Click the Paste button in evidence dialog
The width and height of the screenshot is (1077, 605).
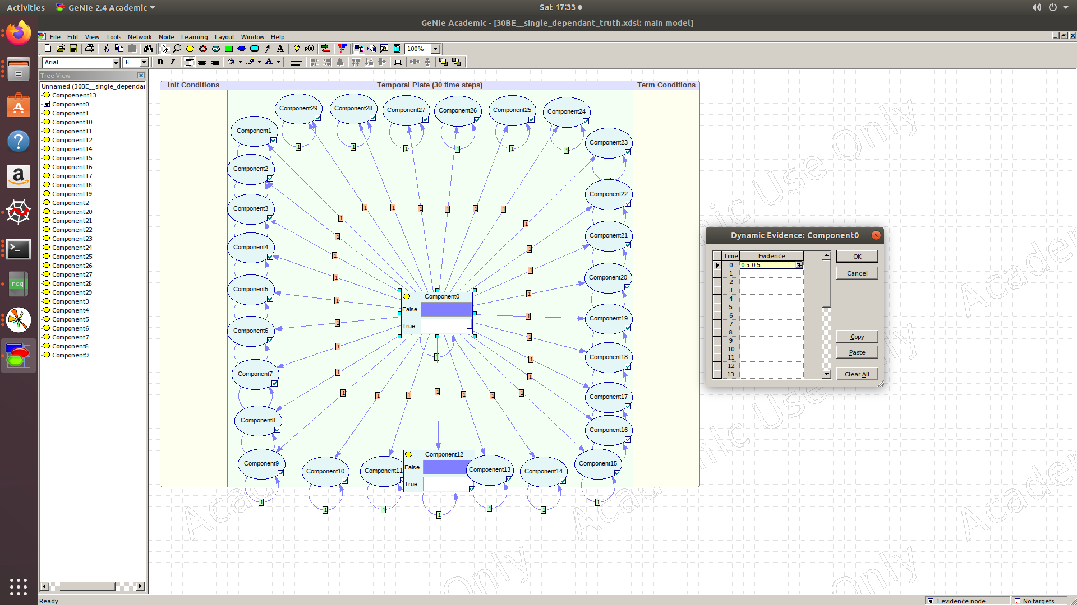coord(857,352)
